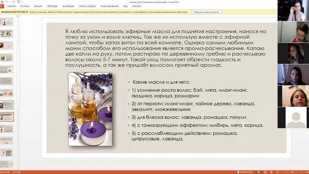The width and height of the screenshot is (309, 174).
Task: Click the РУССКИЙ language indicator in status bar
Action: (x=16, y=172)
